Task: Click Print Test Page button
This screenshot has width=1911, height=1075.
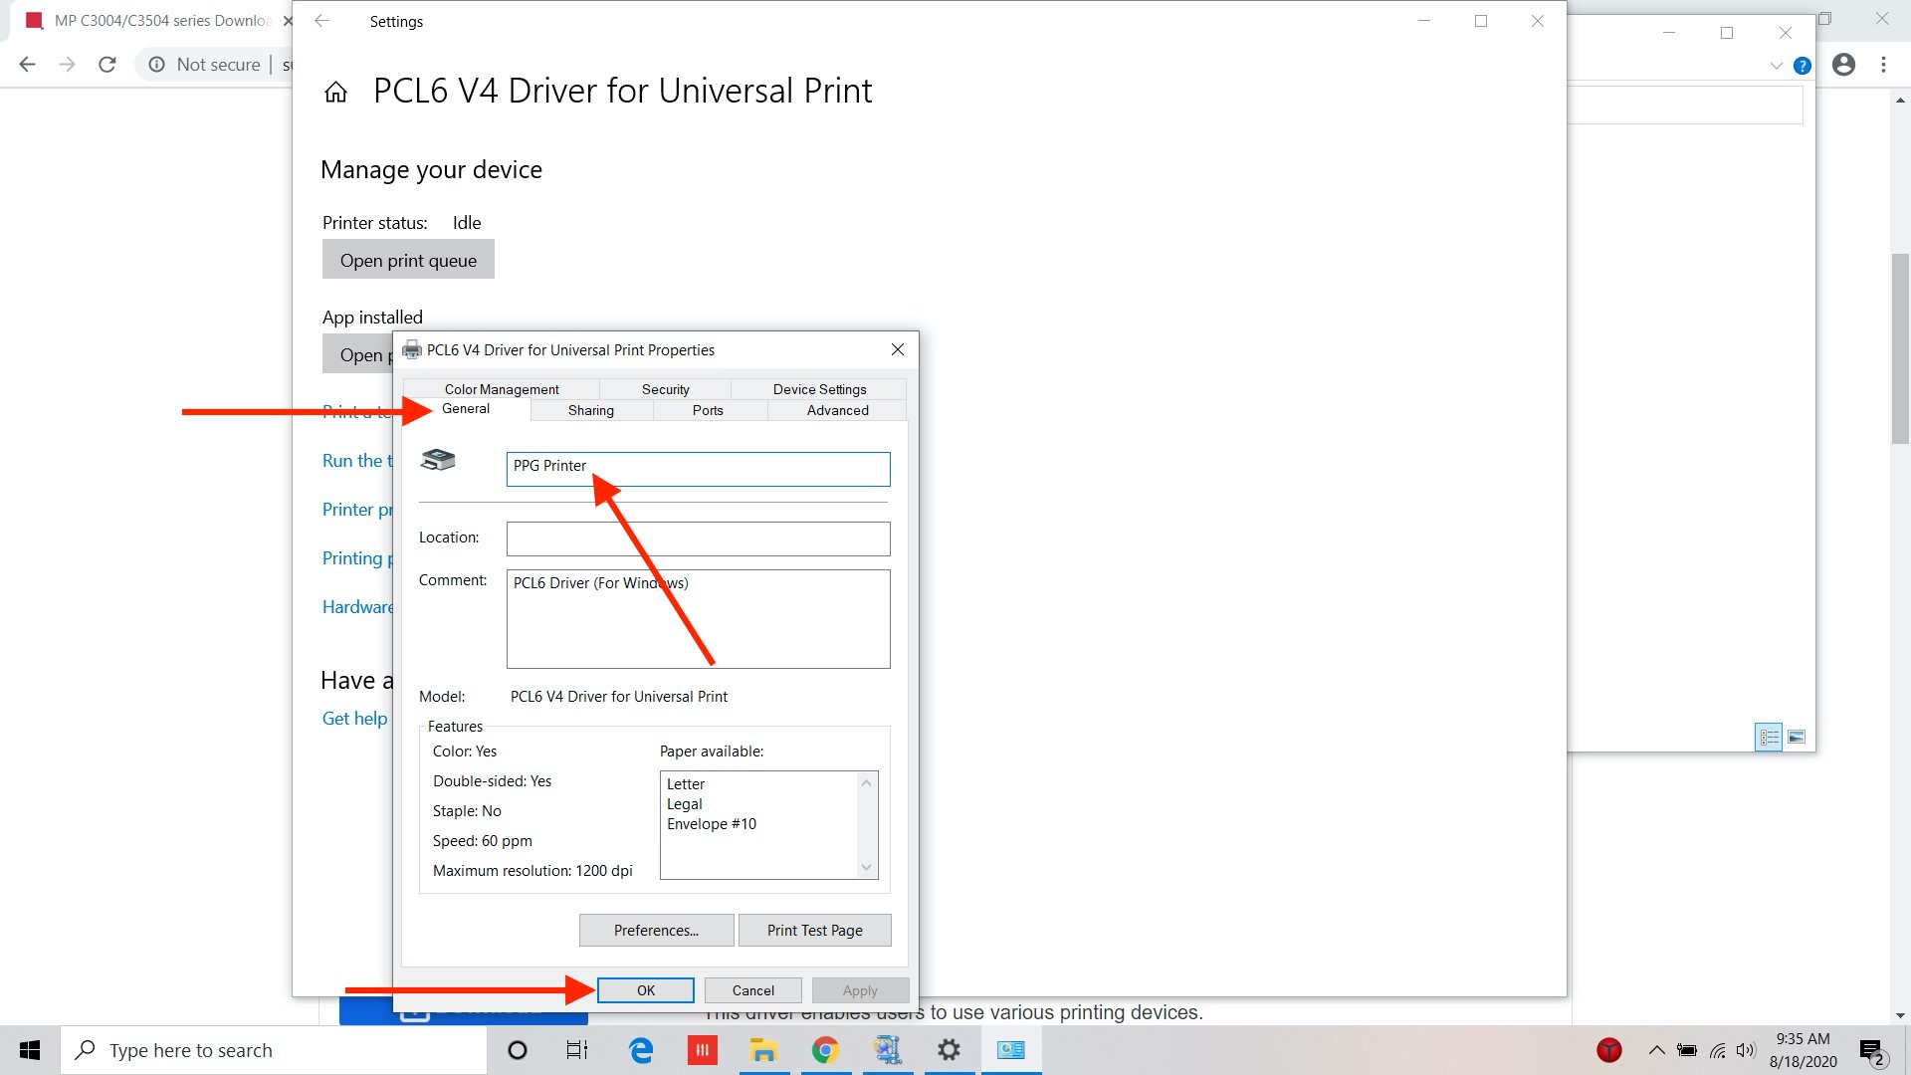Action: 815,930
